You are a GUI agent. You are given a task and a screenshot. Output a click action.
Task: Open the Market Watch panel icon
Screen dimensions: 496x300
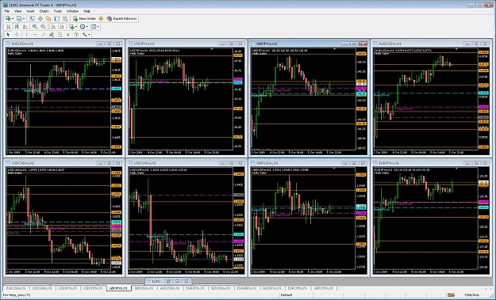(32, 19)
